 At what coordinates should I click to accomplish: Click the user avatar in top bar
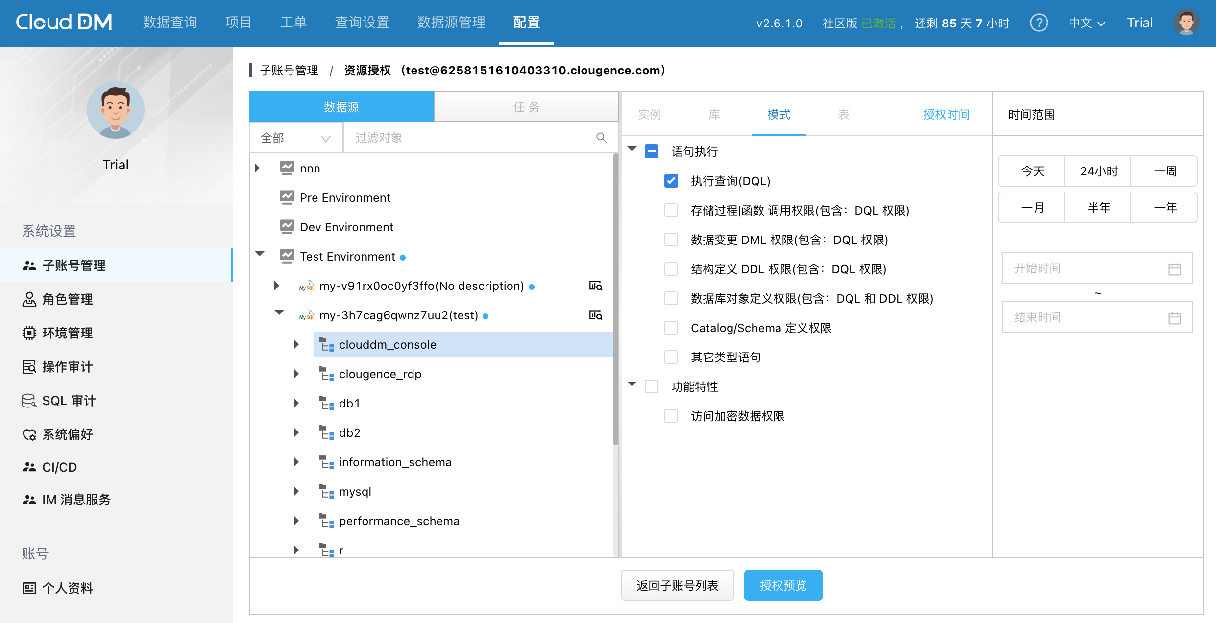[x=1186, y=23]
